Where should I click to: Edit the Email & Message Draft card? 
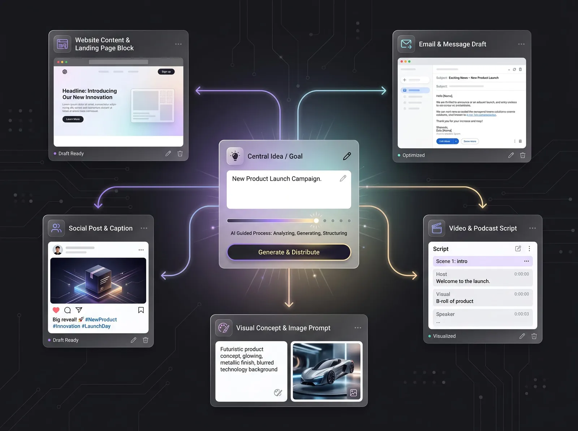coord(511,155)
